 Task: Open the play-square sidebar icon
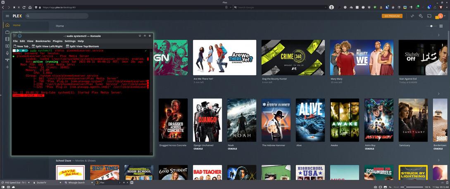[x=7, y=46]
